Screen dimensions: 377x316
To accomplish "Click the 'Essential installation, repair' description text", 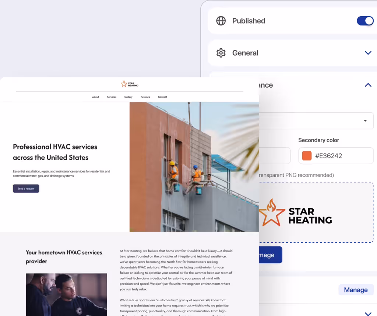I will pyautogui.click(x=61, y=173).
